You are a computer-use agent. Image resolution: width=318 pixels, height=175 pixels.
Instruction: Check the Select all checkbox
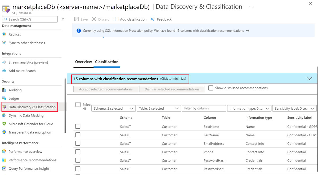[78, 105]
